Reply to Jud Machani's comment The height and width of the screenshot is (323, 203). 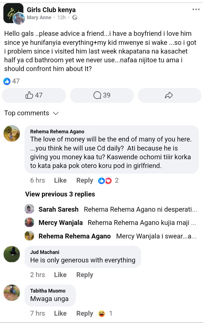click(x=85, y=275)
